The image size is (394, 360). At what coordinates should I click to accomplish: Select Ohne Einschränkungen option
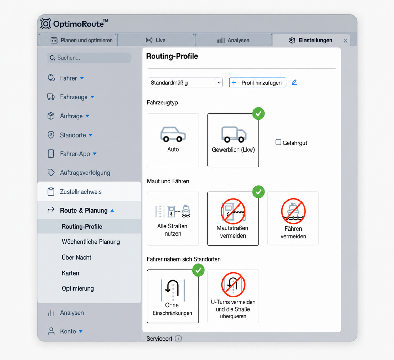[x=173, y=296]
